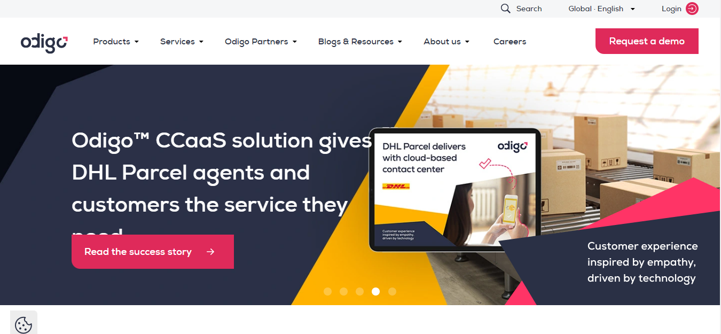
Task: Open the Services menu
Action: pyautogui.click(x=182, y=41)
